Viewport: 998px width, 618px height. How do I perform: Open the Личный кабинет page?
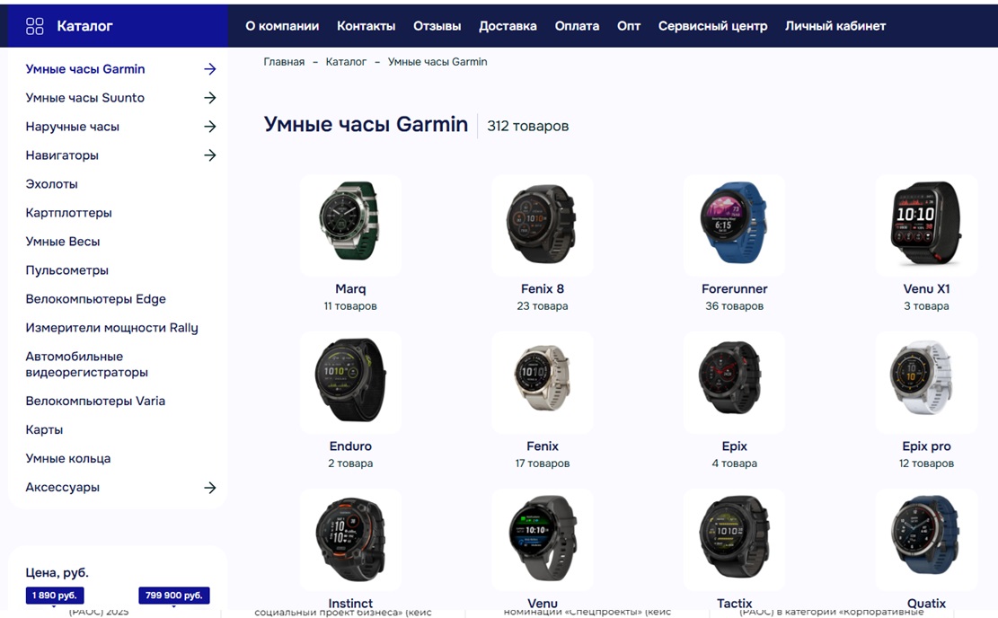pyautogui.click(x=835, y=26)
